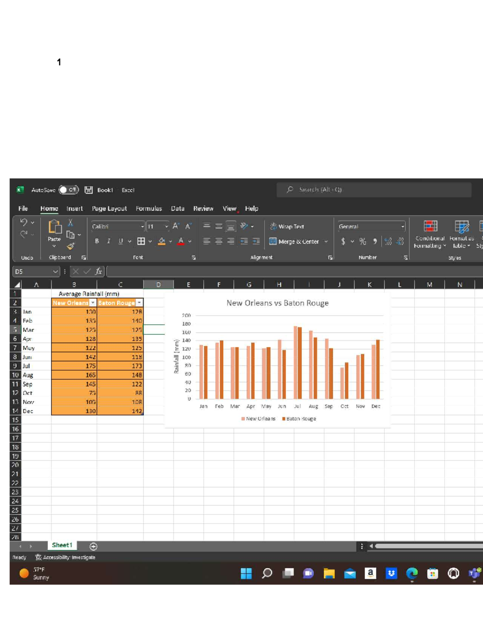
Task: Apply Bold formatting
Action: click(97, 241)
